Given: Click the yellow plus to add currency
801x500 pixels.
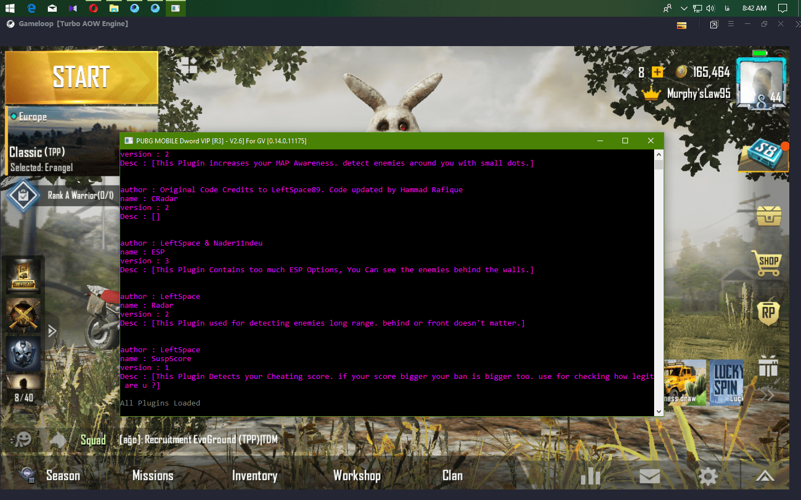Looking at the screenshot, I should pos(657,72).
